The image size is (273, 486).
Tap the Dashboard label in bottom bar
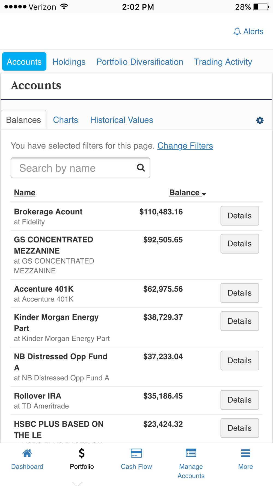pos(27,466)
